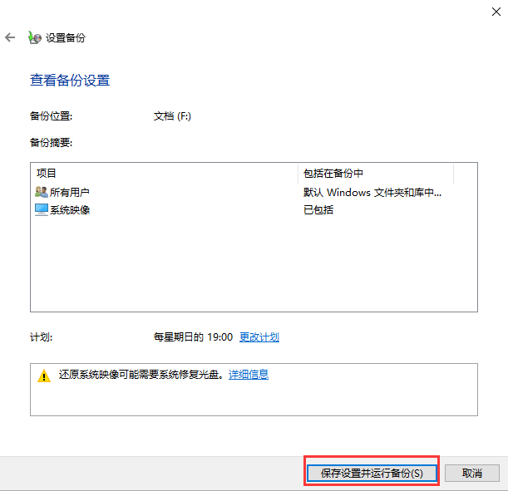This screenshot has width=508, height=491.
Task: Click the 查看备份设置 heading
Action: [x=70, y=81]
